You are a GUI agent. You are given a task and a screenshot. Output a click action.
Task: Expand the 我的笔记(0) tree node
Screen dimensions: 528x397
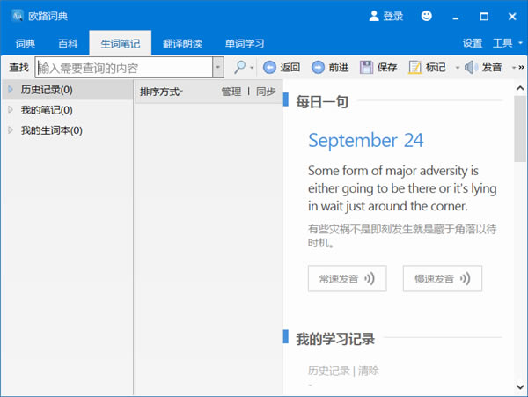11,110
